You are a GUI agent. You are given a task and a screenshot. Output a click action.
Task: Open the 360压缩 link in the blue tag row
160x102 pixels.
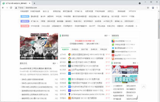[59, 16]
